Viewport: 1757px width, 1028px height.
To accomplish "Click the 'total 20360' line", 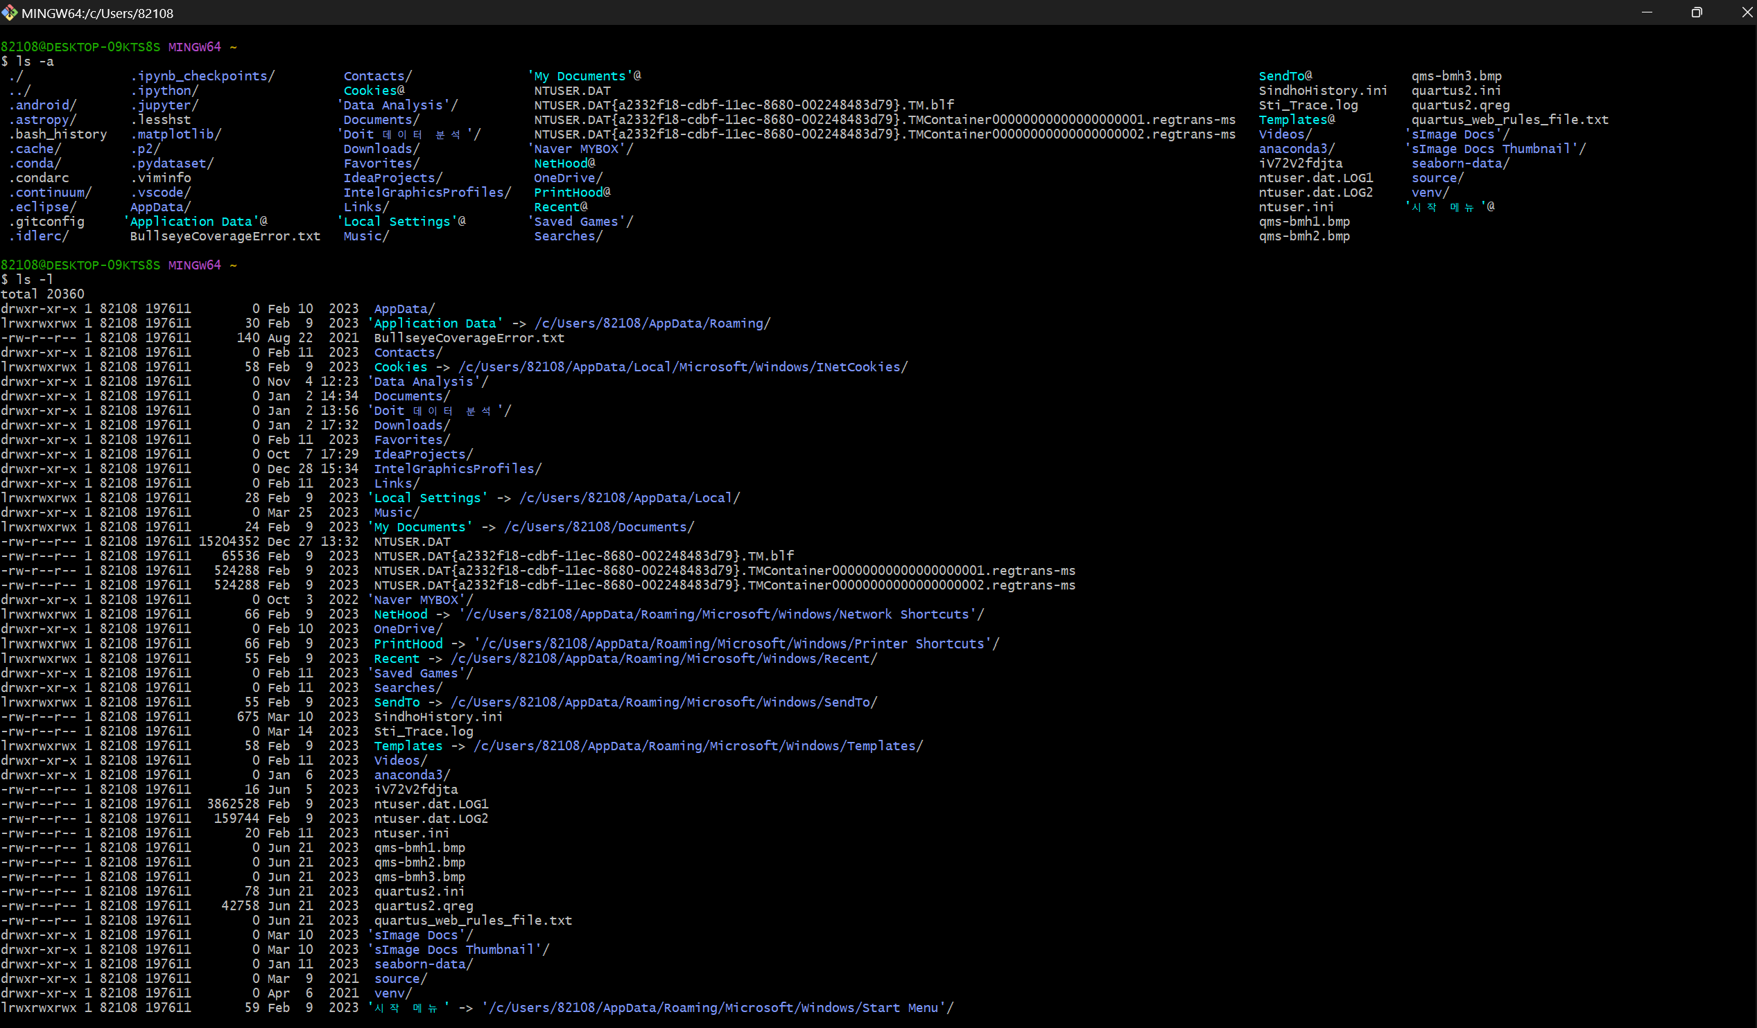I will (42, 294).
